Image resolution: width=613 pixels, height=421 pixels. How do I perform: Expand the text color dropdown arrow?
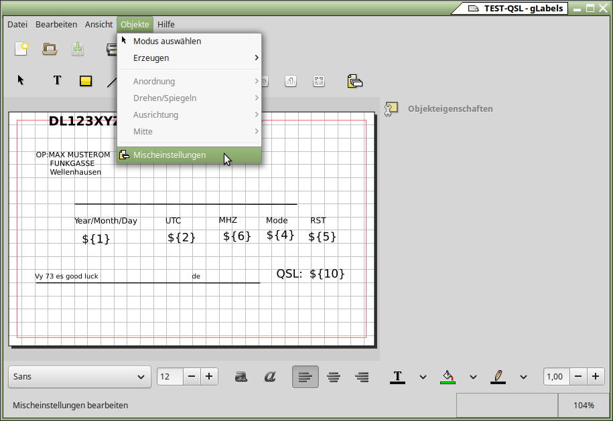[x=423, y=377]
